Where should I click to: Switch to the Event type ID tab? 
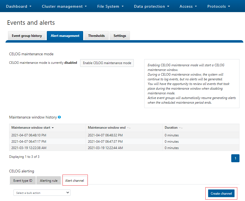point(23,180)
